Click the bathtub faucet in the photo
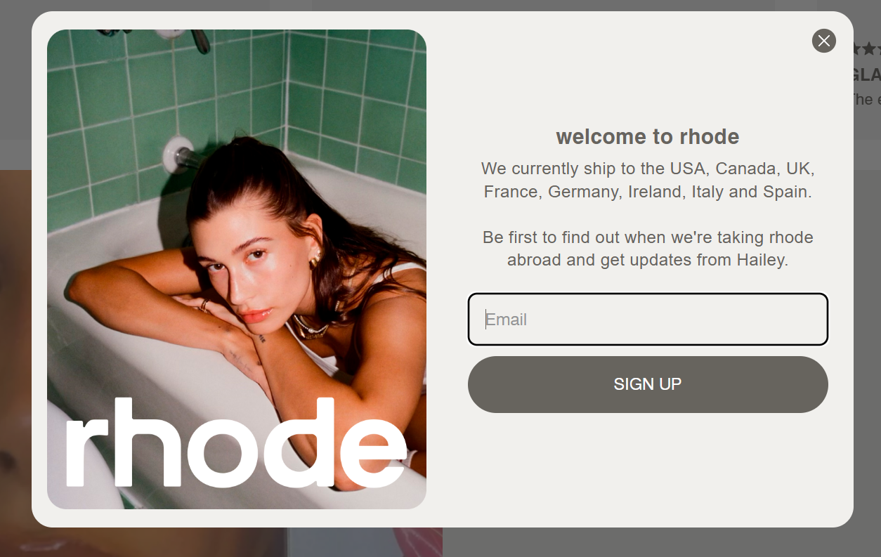 [x=181, y=155]
